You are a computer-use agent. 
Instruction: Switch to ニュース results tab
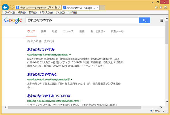click(68, 31)
